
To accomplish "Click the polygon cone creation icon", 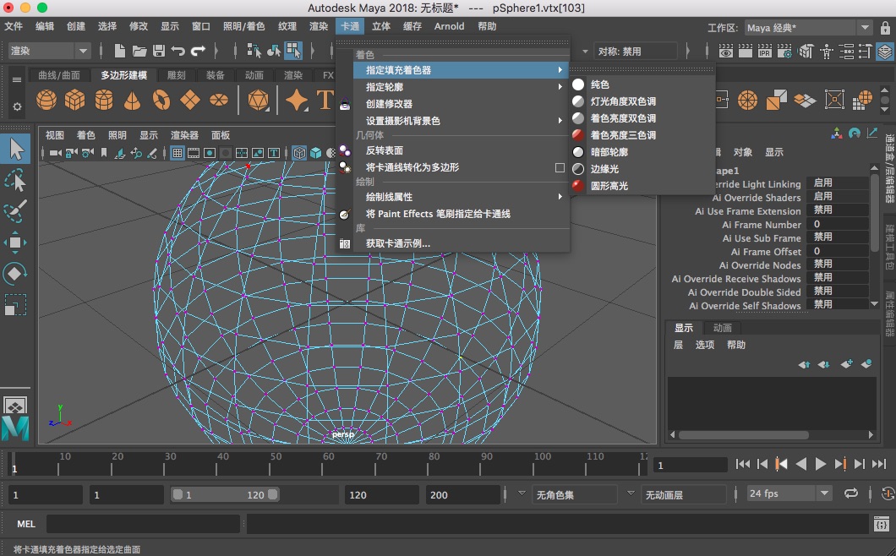I will 131,100.
